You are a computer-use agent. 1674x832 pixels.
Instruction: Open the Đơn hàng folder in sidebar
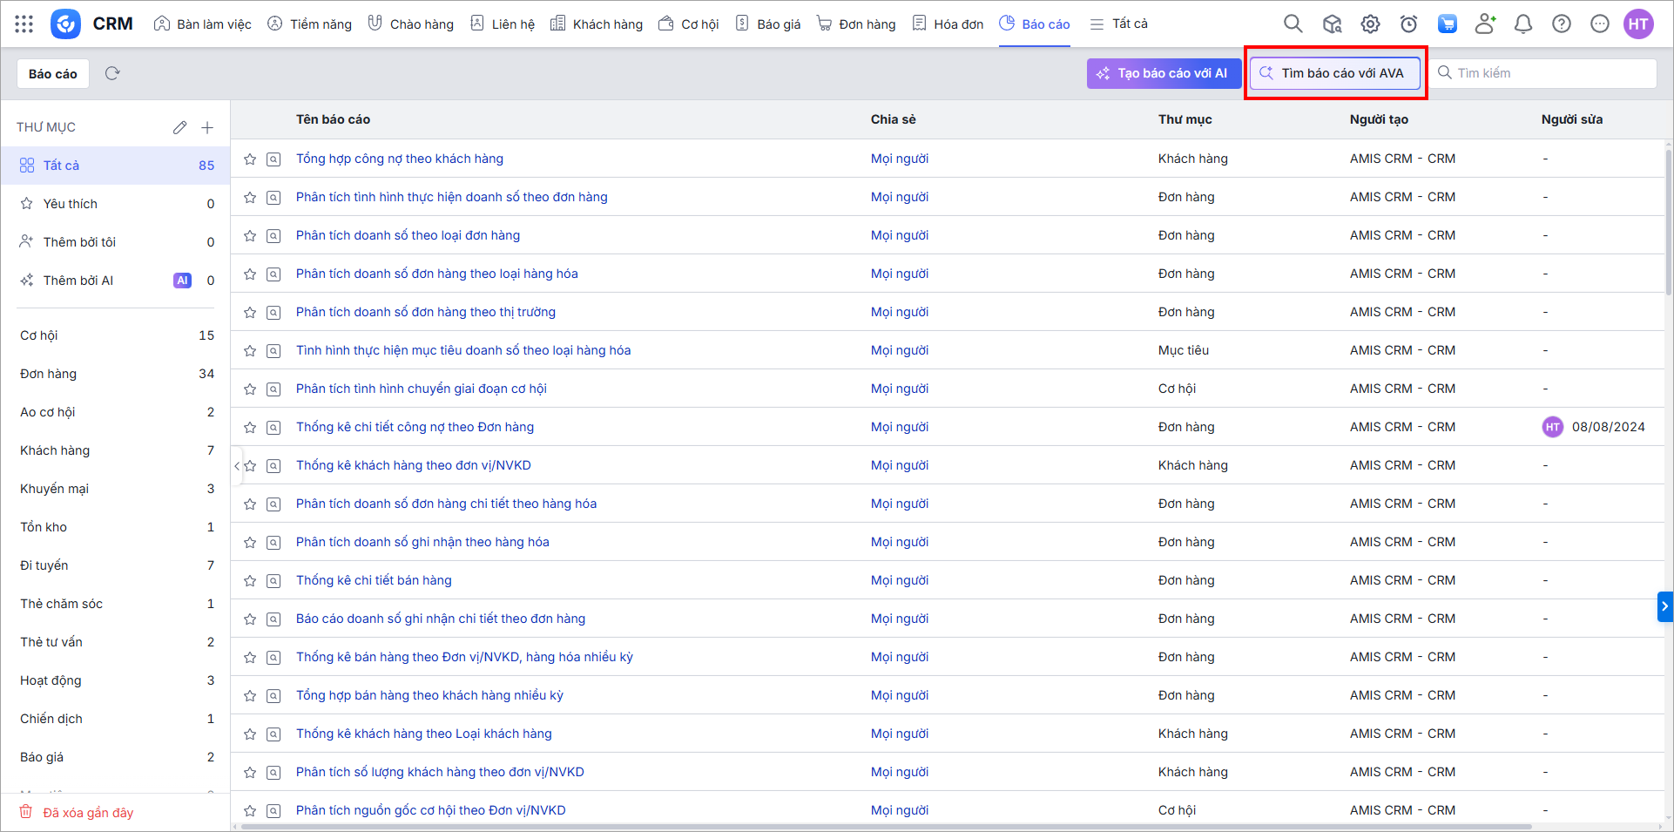(x=49, y=374)
